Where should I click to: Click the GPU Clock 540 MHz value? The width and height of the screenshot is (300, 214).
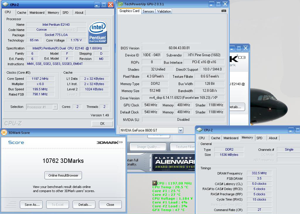point(151,105)
